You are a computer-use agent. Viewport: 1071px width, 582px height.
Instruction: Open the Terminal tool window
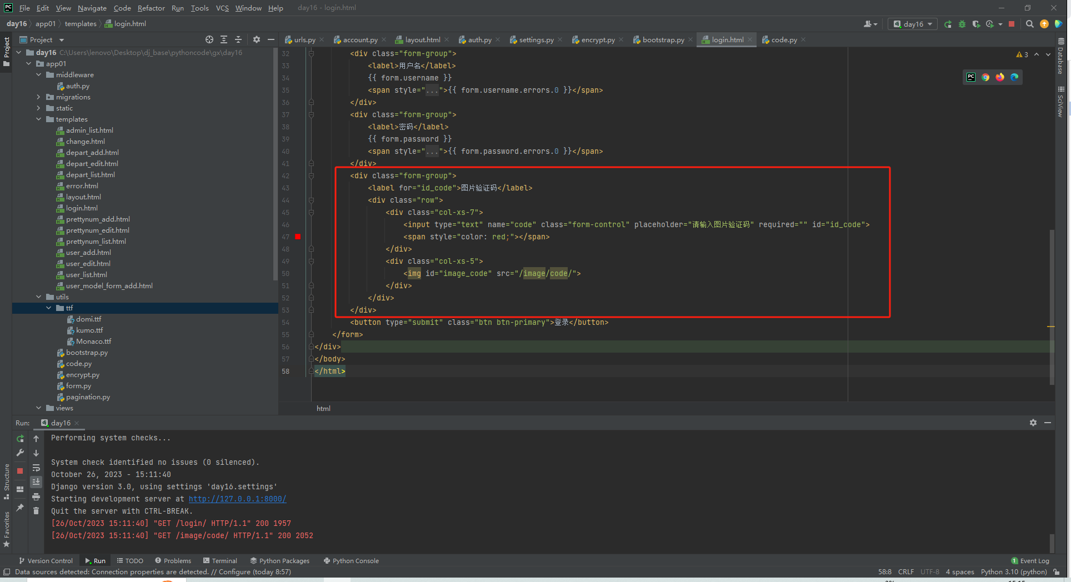point(221,561)
